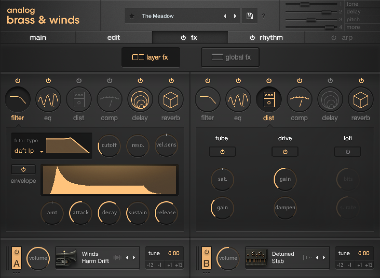380x278 pixels.
Task: Browse the next sound source for Detuned Stab
Action: coord(324,258)
